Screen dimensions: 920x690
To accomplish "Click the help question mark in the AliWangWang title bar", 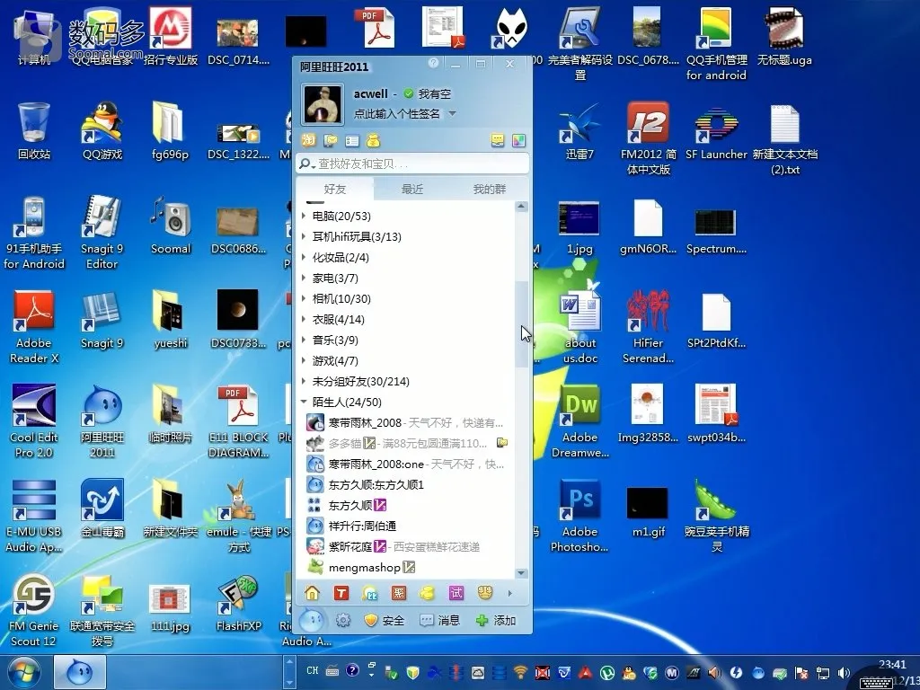I will [x=433, y=63].
